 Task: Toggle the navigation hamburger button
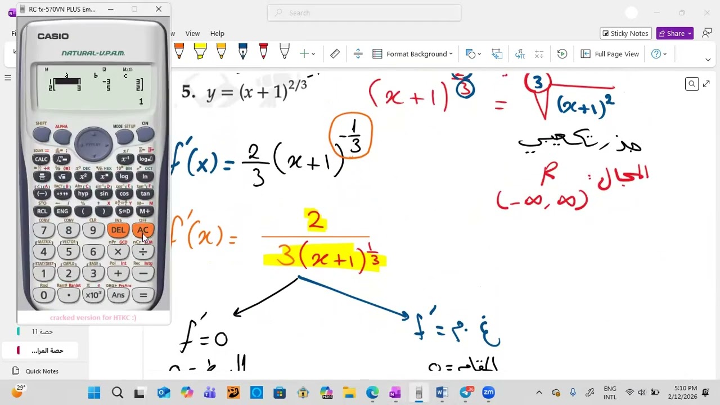click(x=8, y=78)
